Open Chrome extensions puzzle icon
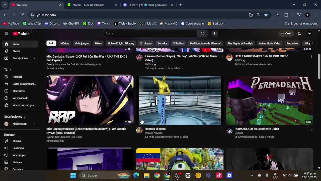 (x=286, y=15)
